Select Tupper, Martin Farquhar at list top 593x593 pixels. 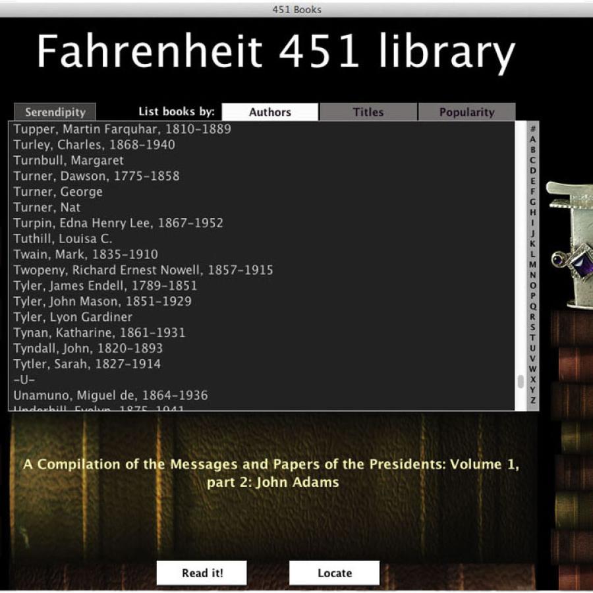pyautogui.click(x=122, y=128)
